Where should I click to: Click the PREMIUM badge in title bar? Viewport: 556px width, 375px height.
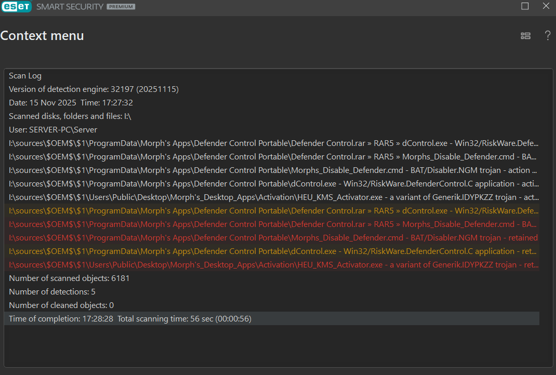(x=121, y=7)
